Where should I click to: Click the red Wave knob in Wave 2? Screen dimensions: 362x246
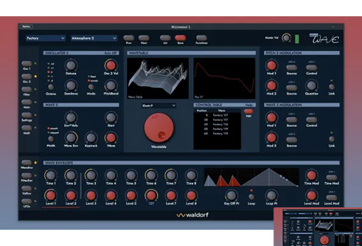click(x=111, y=138)
